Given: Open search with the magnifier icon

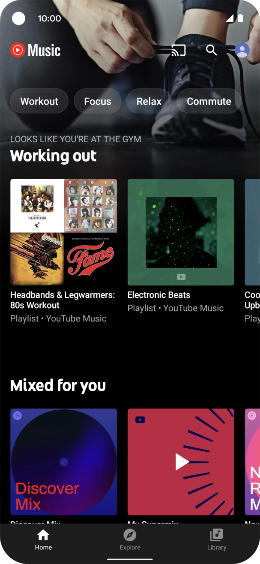Looking at the screenshot, I should (211, 50).
